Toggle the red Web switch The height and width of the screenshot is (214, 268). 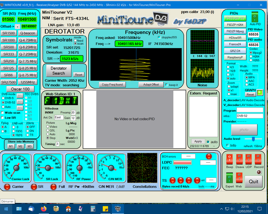239,178
